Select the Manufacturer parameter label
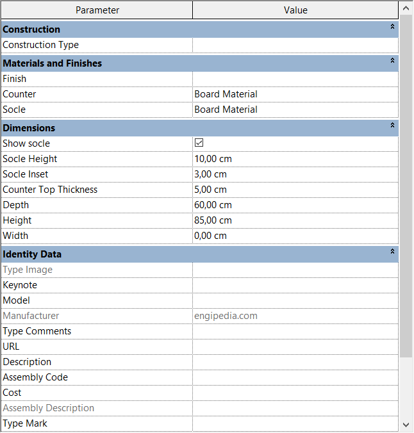 pyautogui.click(x=31, y=316)
